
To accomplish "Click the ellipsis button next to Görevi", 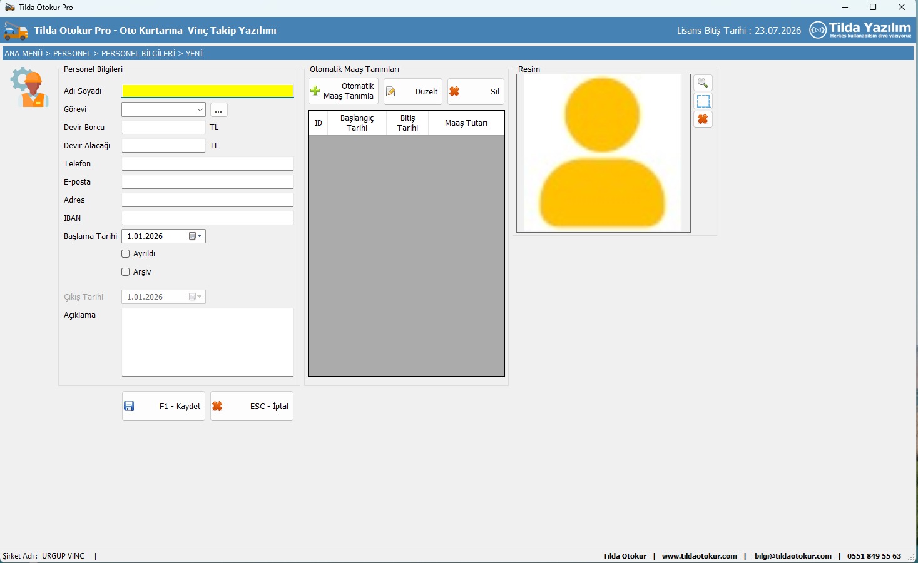I will 218,110.
